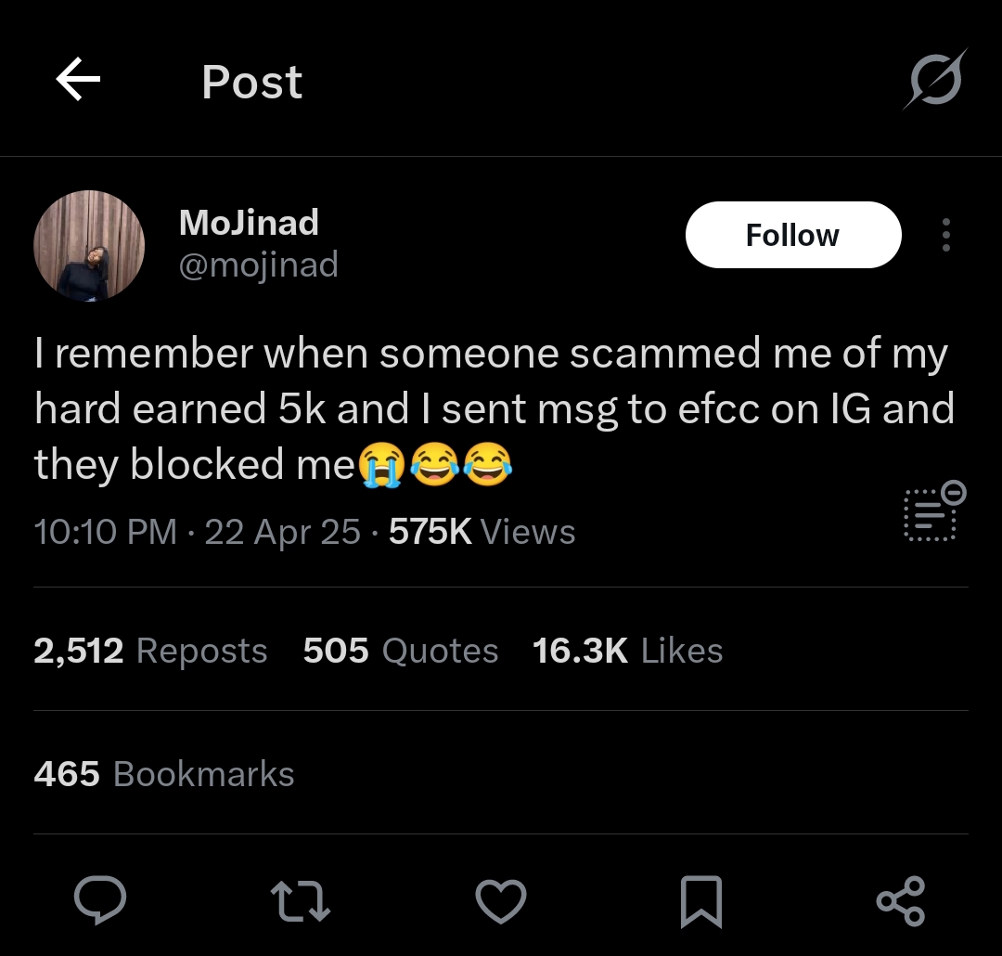Reply using the comment bubble icon
This screenshot has height=956, width=1002.
click(x=99, y=900)
